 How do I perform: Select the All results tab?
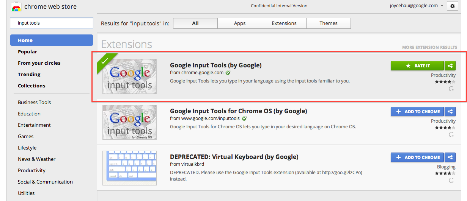195,23
